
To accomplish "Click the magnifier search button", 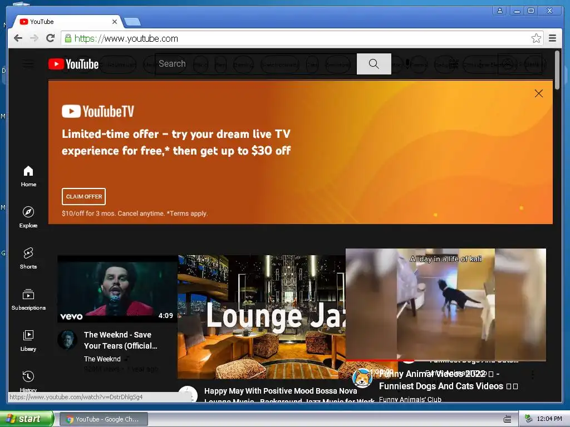I will [x=374, y=64].
